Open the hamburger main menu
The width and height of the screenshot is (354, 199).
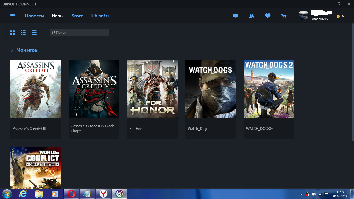point(12,16)
